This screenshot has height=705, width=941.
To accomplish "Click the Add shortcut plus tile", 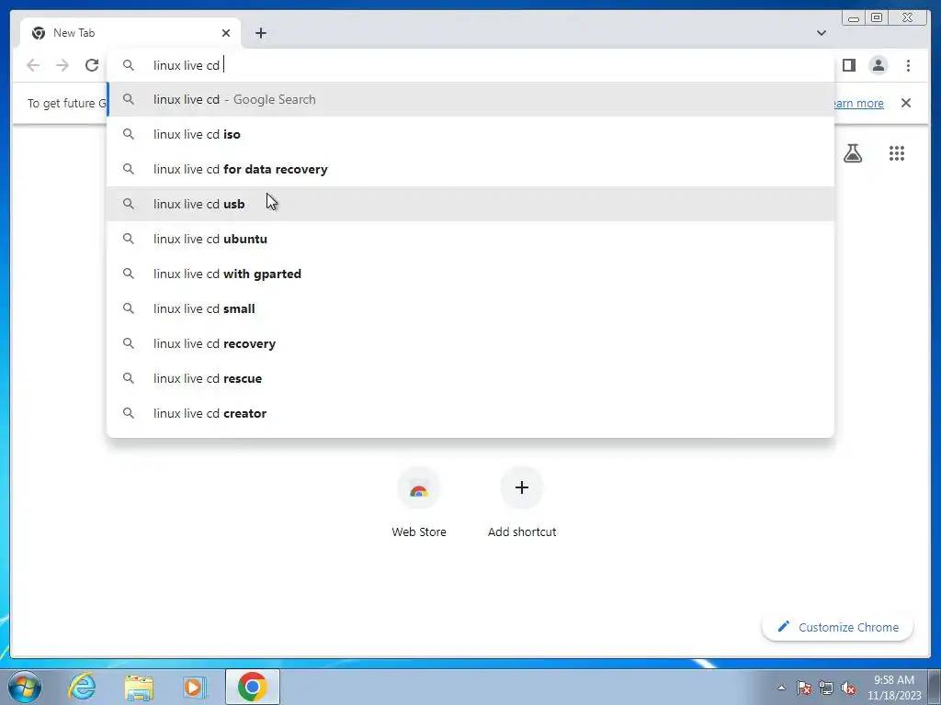I will pos(522,502).
